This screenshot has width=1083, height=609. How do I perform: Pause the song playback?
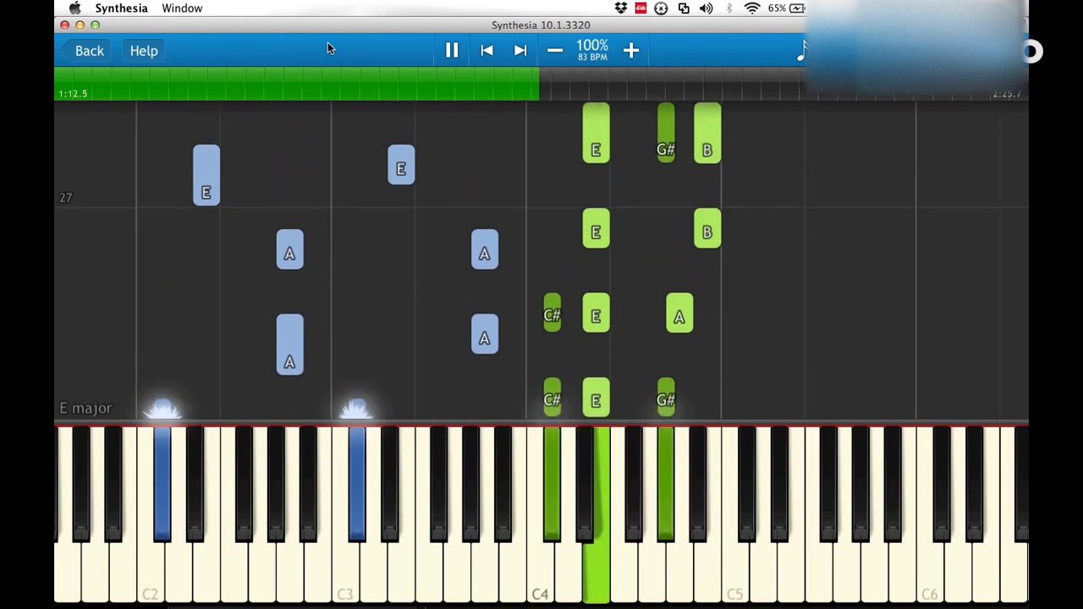pyautogui.click(x=452, y=51)
